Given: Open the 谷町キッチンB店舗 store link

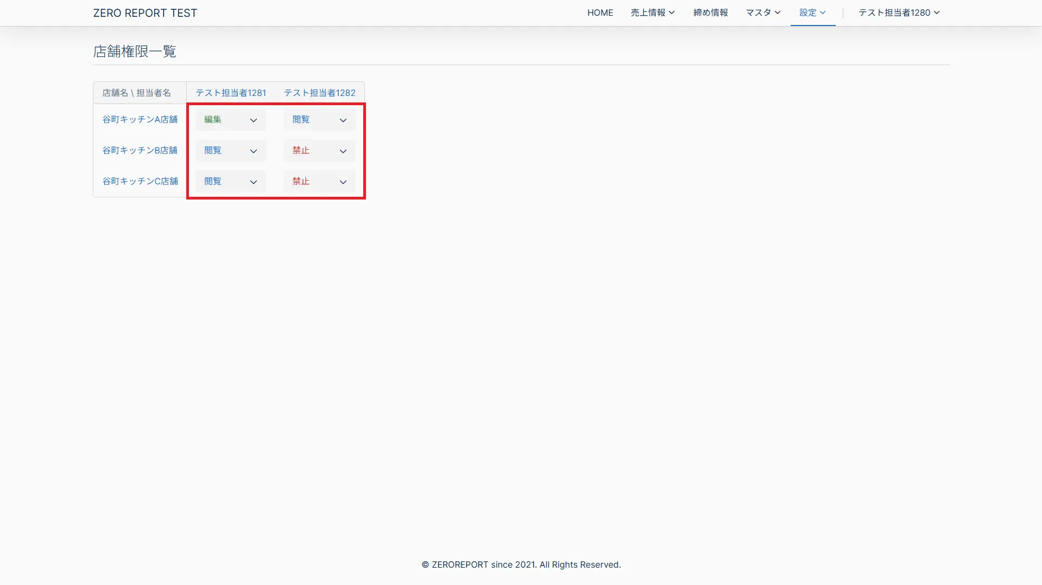Looking at the screenshot, I should [140, 150].
